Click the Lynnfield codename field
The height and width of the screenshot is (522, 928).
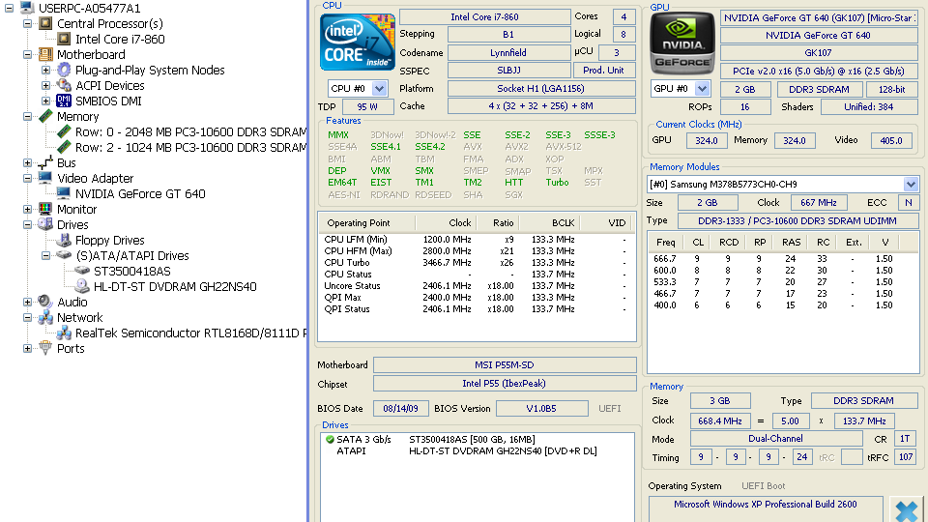click(508, 52)
